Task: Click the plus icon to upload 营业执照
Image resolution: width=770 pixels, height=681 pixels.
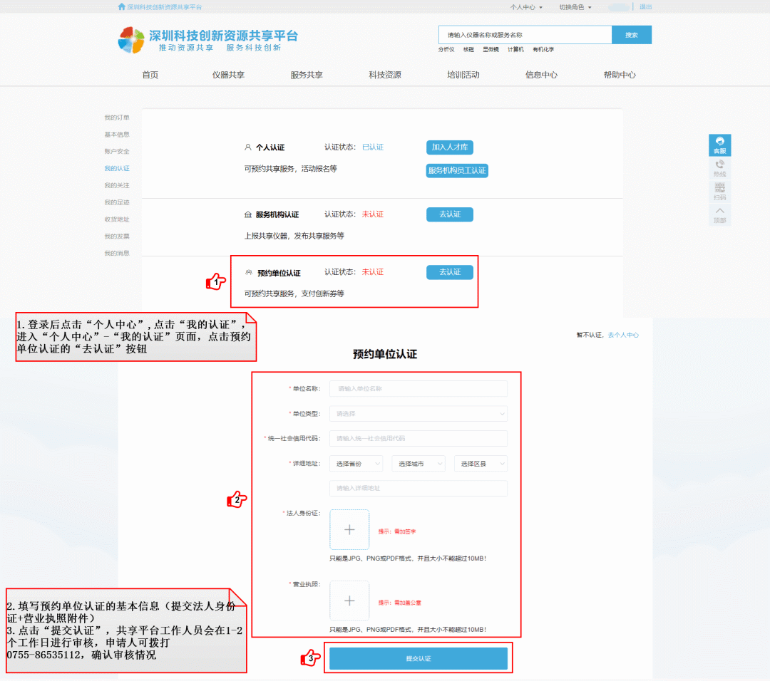Action: click(349, 600)
